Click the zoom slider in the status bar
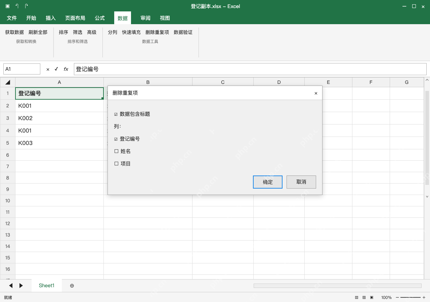Screen dimensions: 430x302 click(411, 298)
